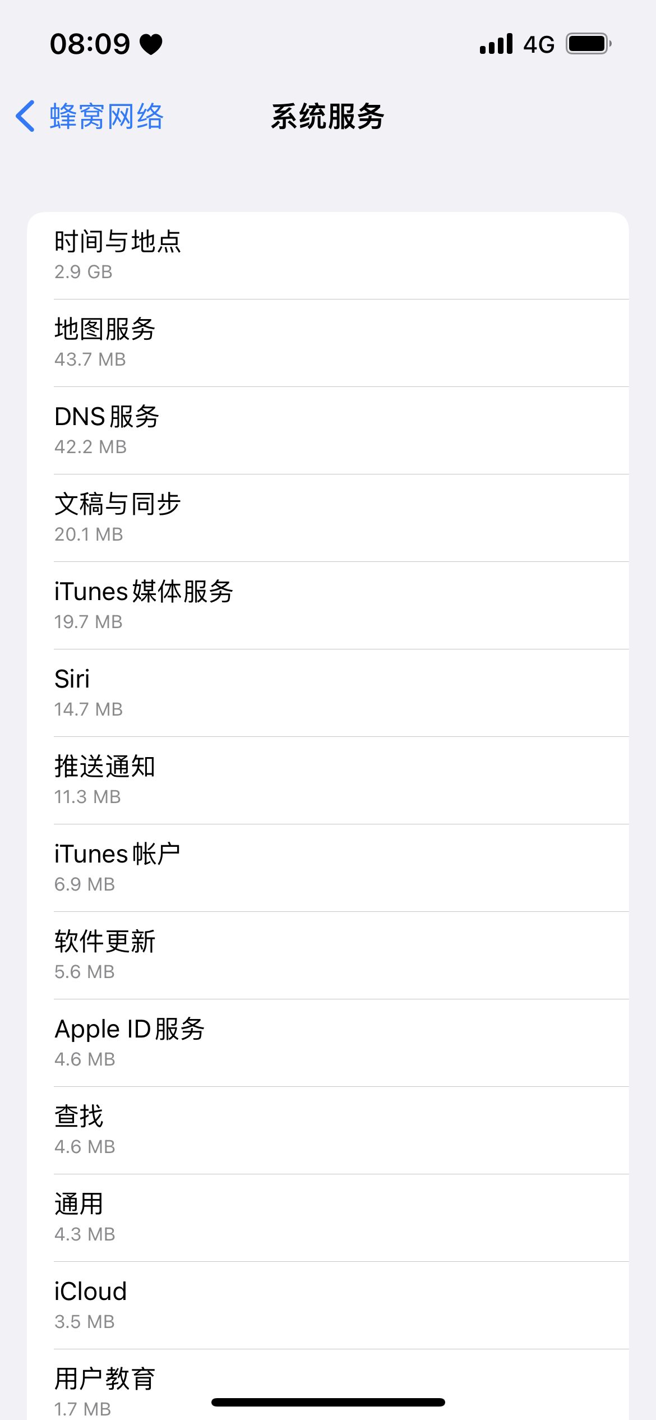Tap the back chevron icon
The height and width of the screenshot is (1420, 656).
pyautogui.click(x=26, y=117)
